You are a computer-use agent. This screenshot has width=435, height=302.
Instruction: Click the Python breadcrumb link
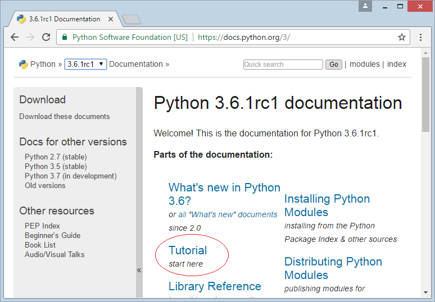click(x=43, y=65)
